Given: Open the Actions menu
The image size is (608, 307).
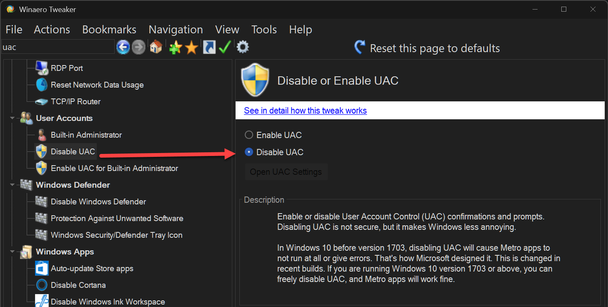Looking at the screenshot, I should coord(52,29).
